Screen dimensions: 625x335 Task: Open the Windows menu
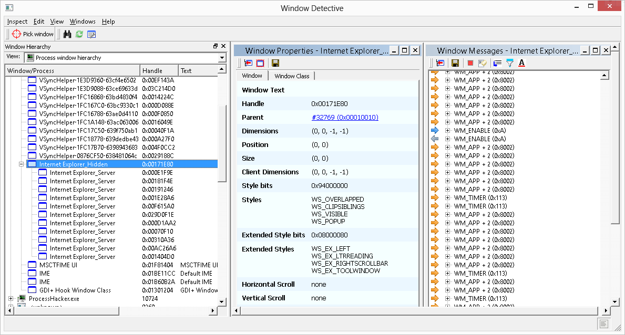coord(83,22)
